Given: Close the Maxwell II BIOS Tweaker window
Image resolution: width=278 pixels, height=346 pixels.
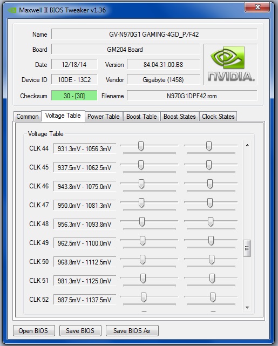Looking at the screenshot, I should point(257,7).
